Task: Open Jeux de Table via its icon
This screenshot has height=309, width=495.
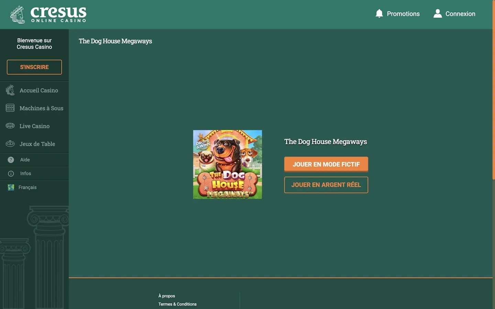Action: [x=10, y=144]
